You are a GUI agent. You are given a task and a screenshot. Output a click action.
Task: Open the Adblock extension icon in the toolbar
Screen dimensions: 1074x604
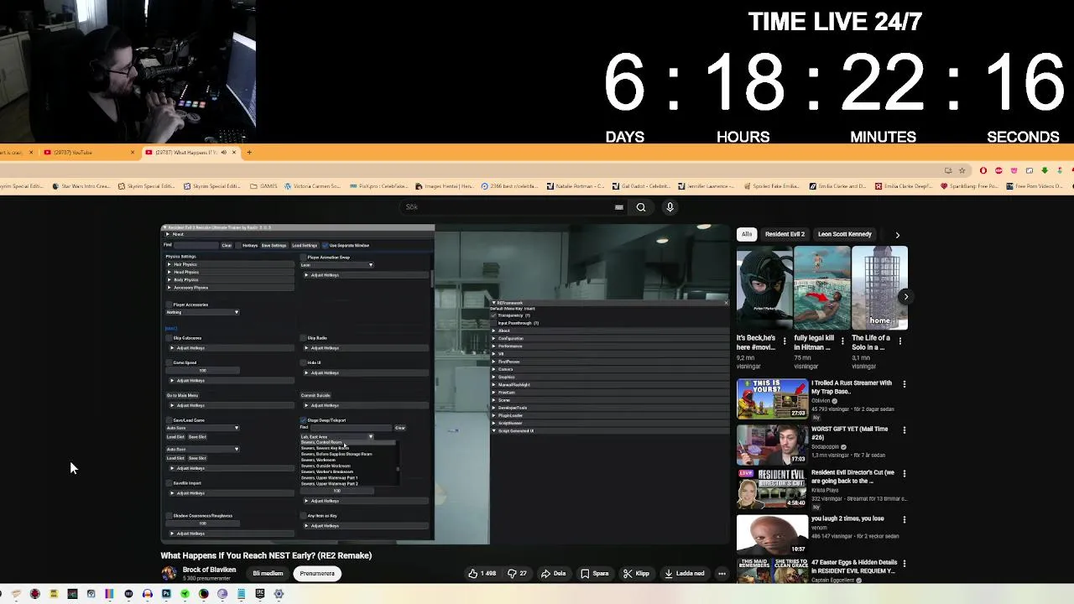(998, 170)
